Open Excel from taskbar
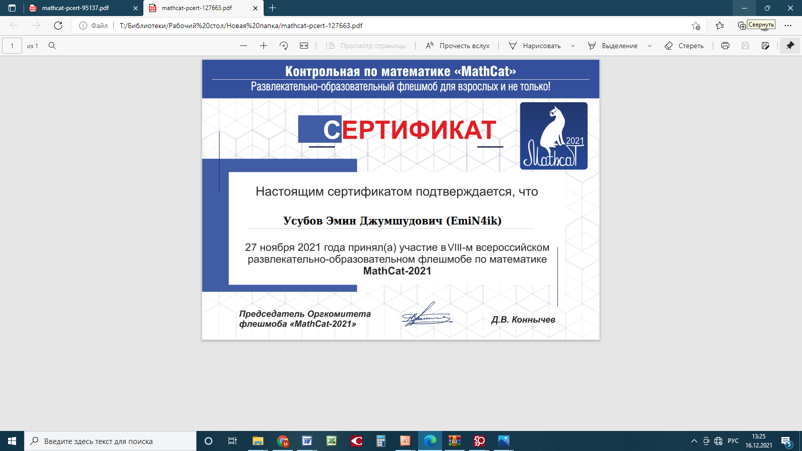This screenshot has width=802, height=451. tap(332, 441)
